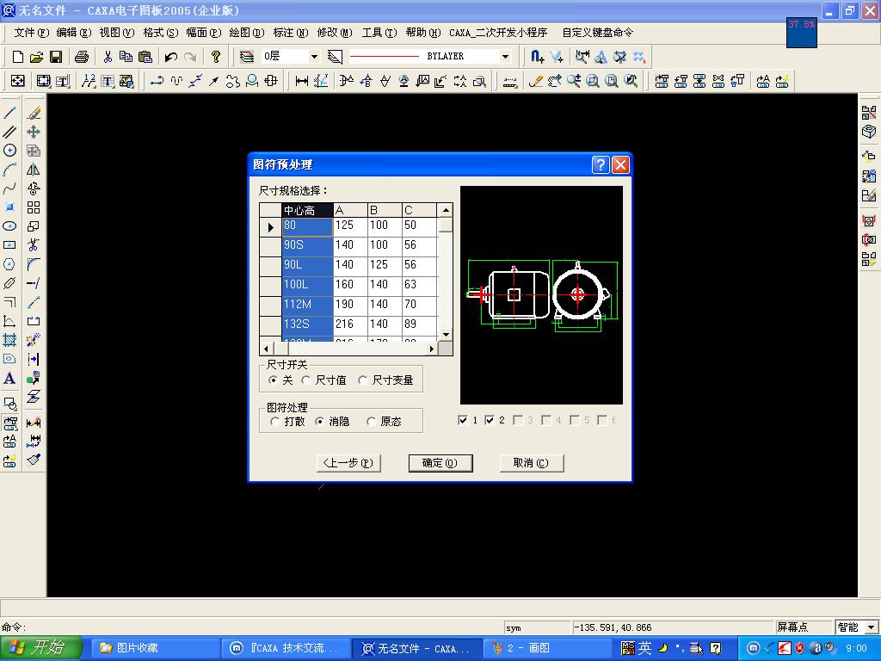The height and width of the screenshot is (661, 881).
Task: Select the 尺寸值 radio button
Action: (305, 380)
